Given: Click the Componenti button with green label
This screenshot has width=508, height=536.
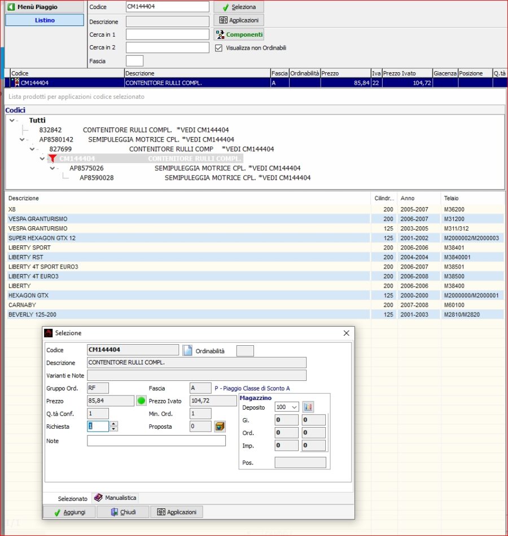Looking at the screenshot, I should tap(239, 34).
